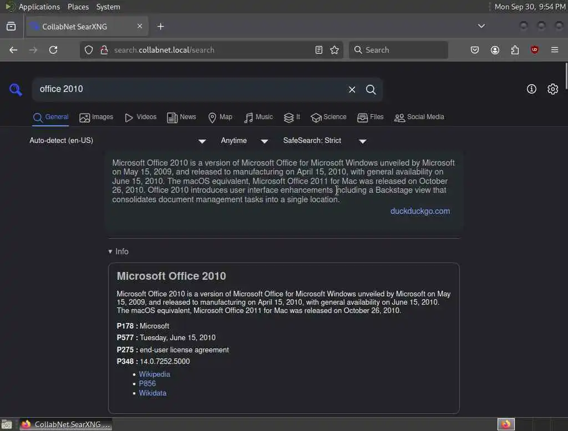Submit search with the magnifier button
568x431 pixels.
371,89
